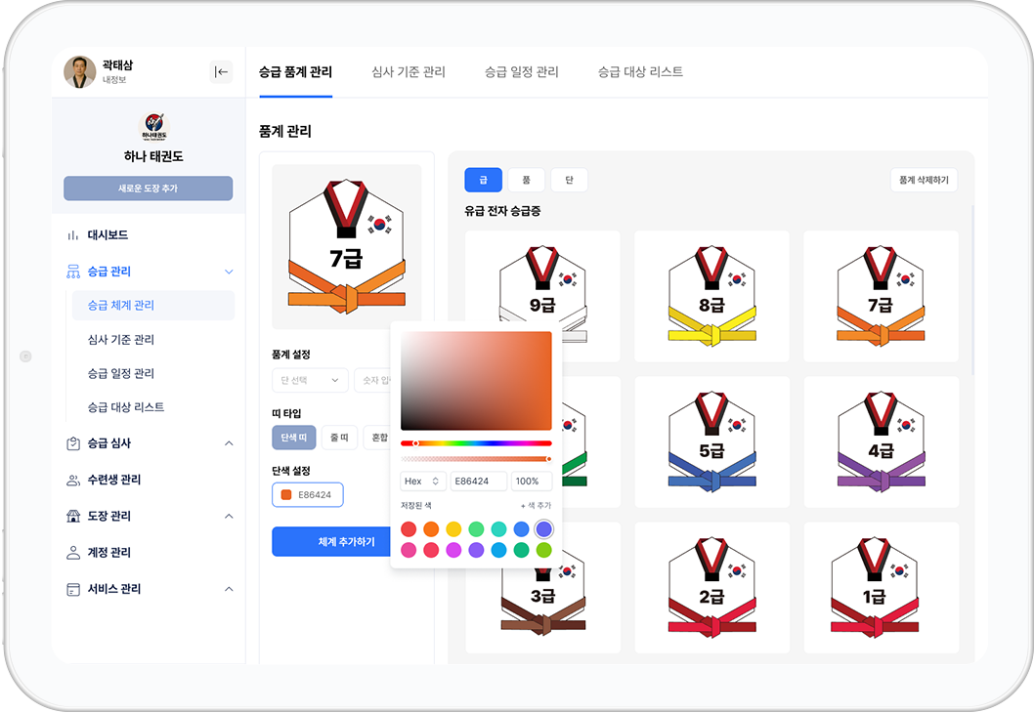Viewport: 1034px width, 713px height.
Task: Switch to 승급 대상 리스트 tab
Action: tap(640, 72)
